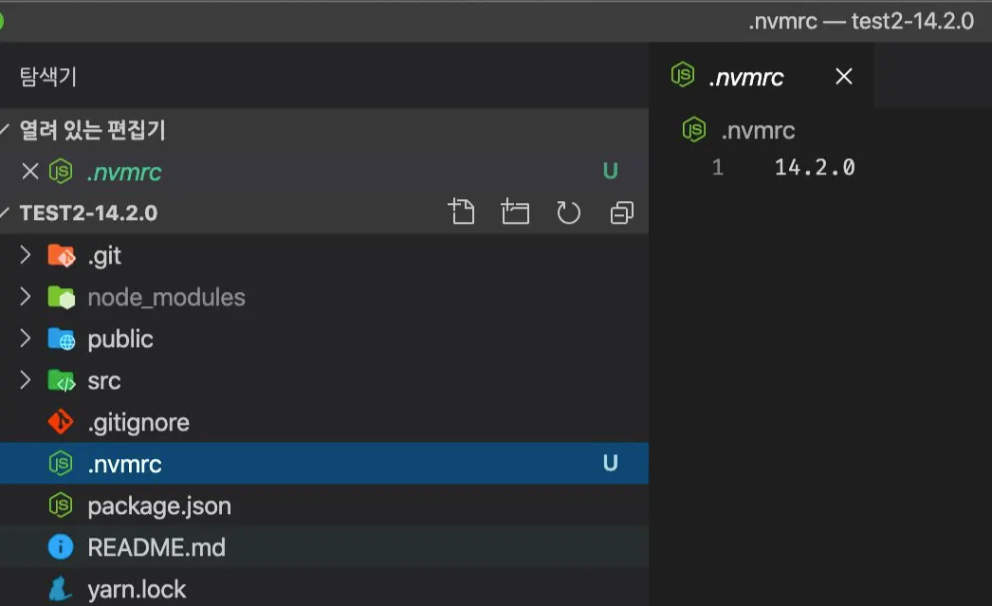This screenshot has width=992, height=606.
Task: Refresh the file explorer tree
Action: click(x=568, y=213)
